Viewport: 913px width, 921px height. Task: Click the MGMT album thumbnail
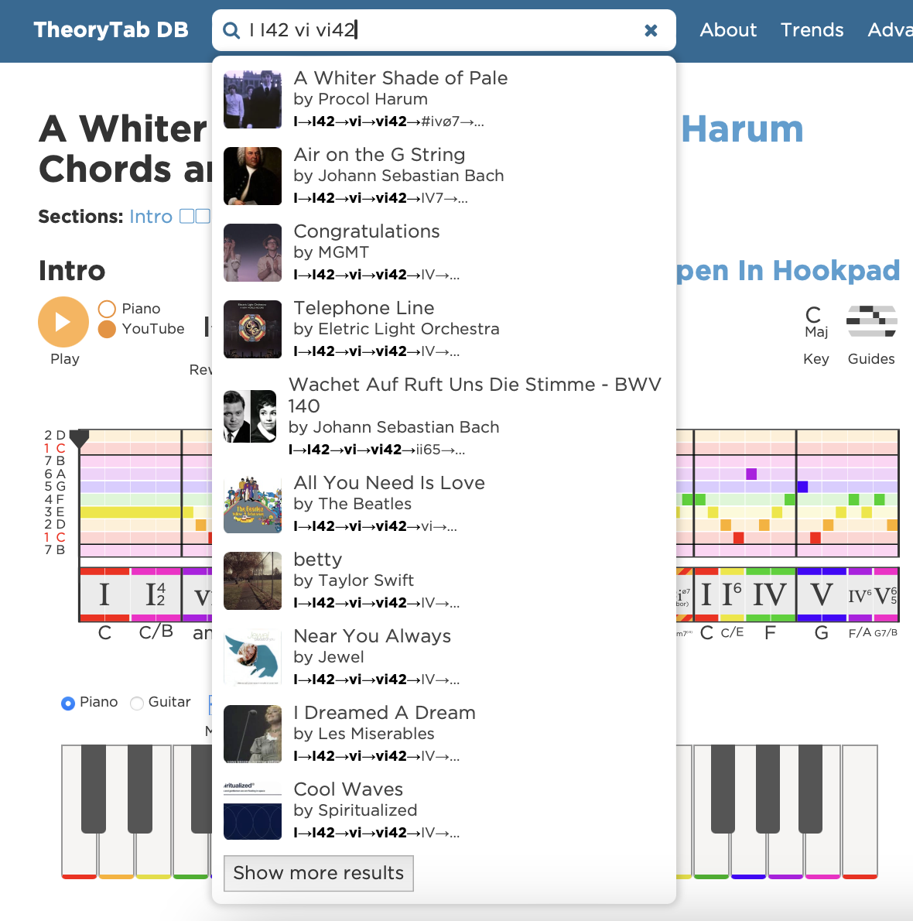tap(252, 252)
